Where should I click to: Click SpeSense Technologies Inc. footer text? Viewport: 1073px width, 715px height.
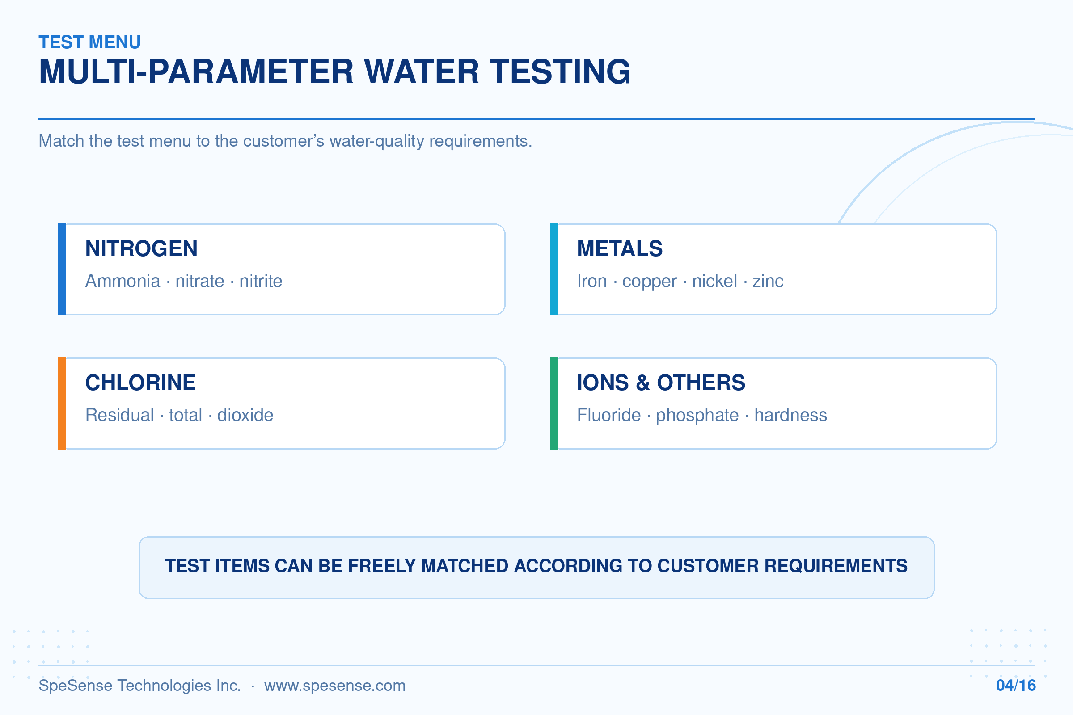139,686
